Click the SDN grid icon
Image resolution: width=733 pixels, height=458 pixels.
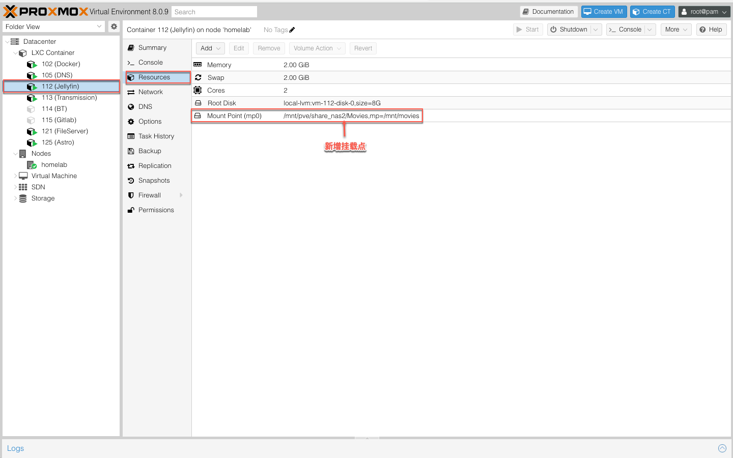coord(23,187)
